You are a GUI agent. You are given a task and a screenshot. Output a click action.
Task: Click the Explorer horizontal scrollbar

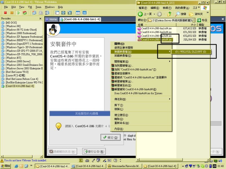(x=173, y=159)
